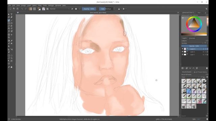Move the layer up
This screenshot has height=121, width=216.
point(193,68)
